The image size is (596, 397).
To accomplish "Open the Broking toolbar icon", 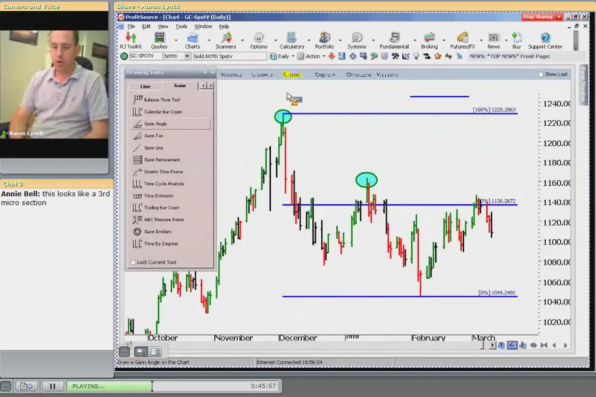I will coord(429,40).
